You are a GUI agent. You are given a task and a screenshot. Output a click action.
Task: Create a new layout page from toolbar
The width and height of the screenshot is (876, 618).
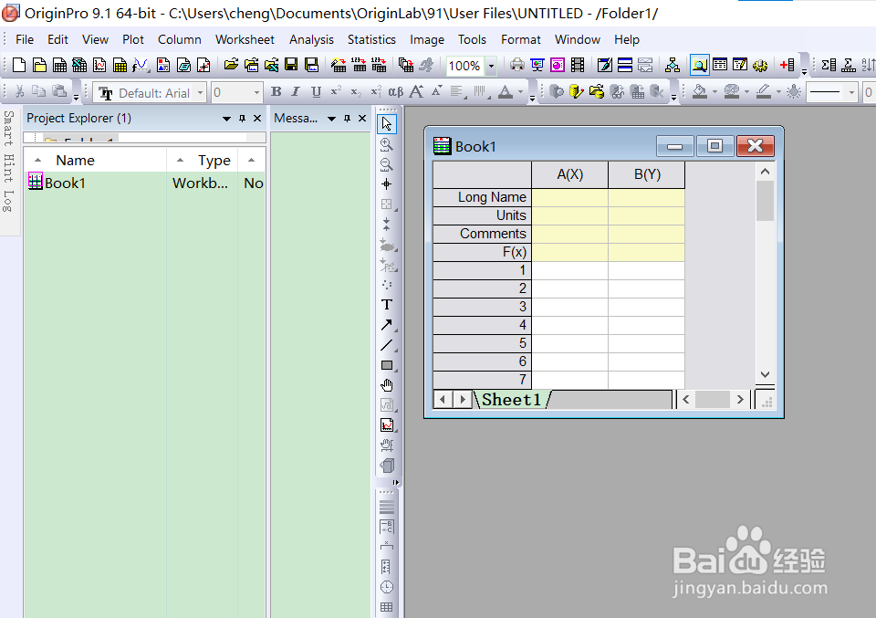(x=163, y=66)
